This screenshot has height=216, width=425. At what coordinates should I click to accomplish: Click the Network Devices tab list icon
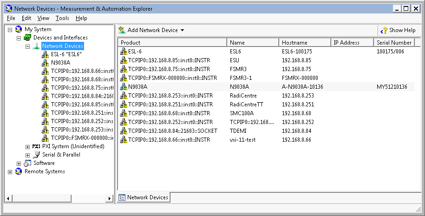122,197
